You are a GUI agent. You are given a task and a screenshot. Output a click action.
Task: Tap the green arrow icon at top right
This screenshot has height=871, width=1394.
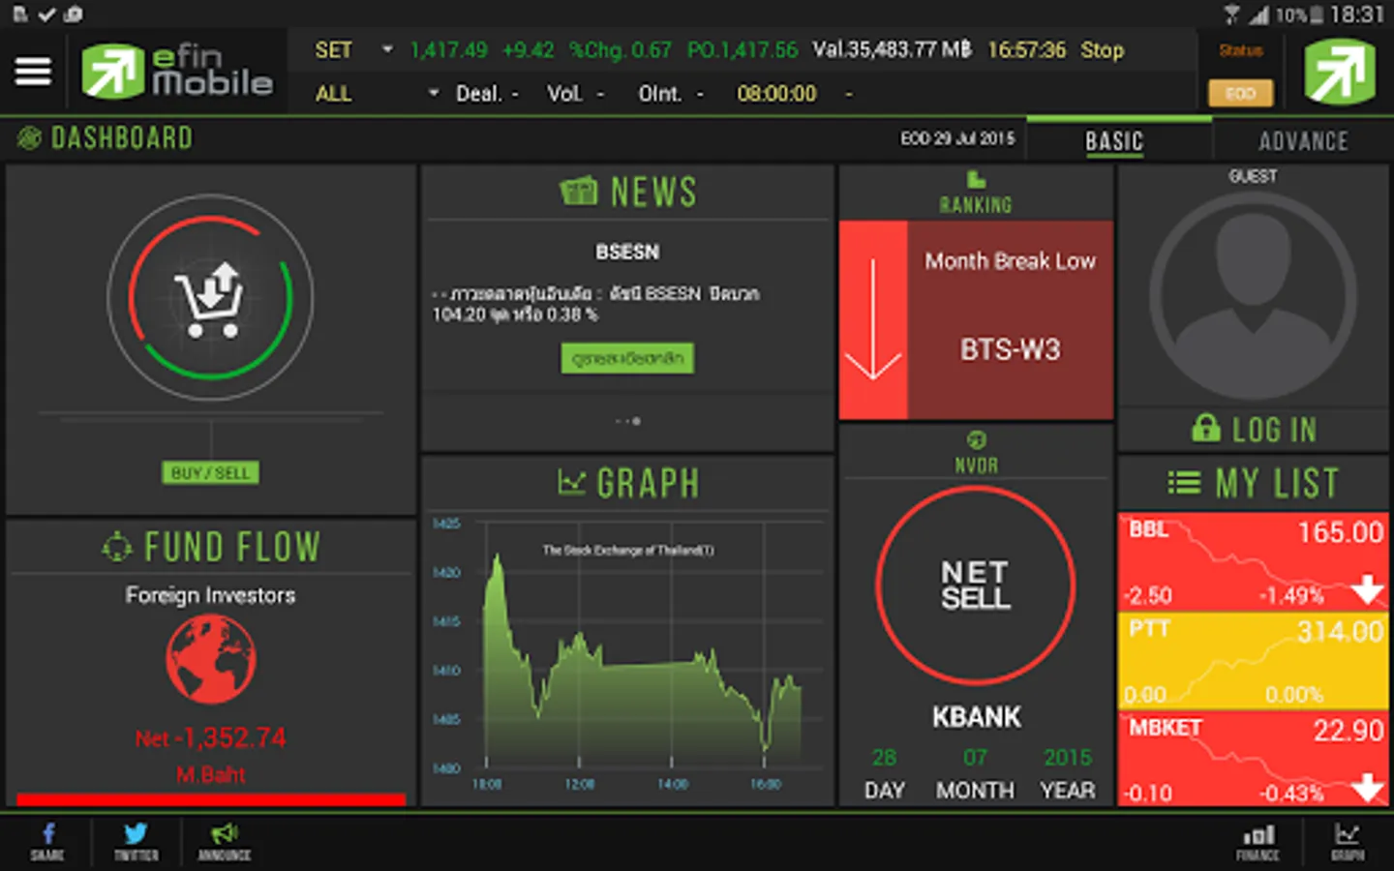[x=1340, y=71]
